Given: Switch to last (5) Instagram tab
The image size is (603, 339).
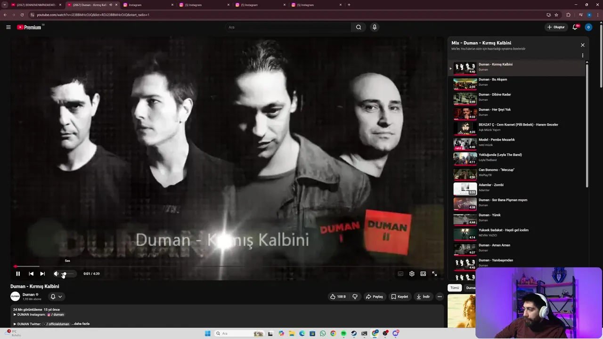Looking at the screenshot, I should tap(316, 5).
